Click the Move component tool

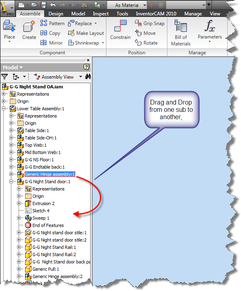click(145, 33)
